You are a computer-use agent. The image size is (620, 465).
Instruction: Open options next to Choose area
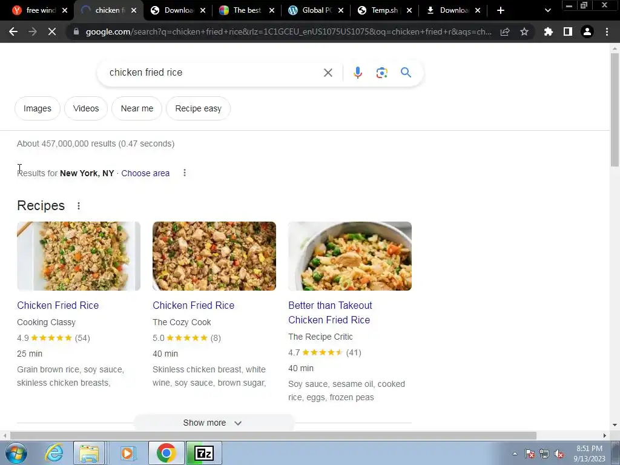click(x=185, y=173)
